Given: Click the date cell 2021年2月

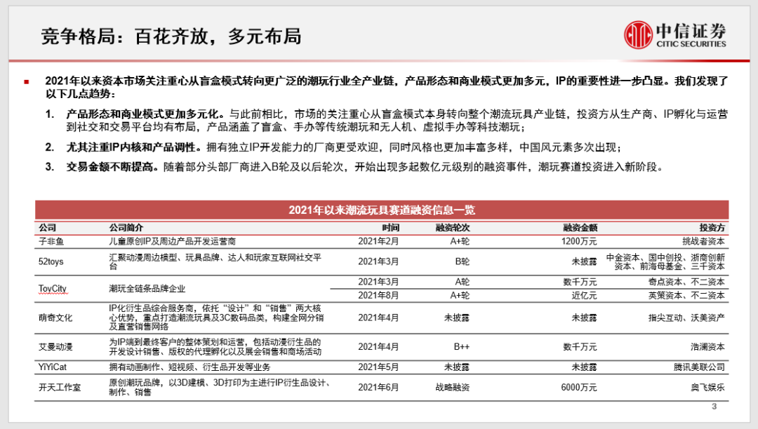Looking at the screenshot, I should 378,241.
